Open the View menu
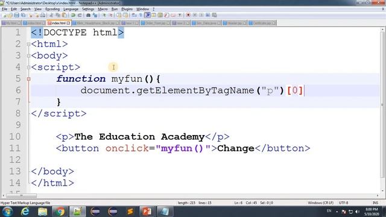386x217 pixels. click(x=37, y=9)
